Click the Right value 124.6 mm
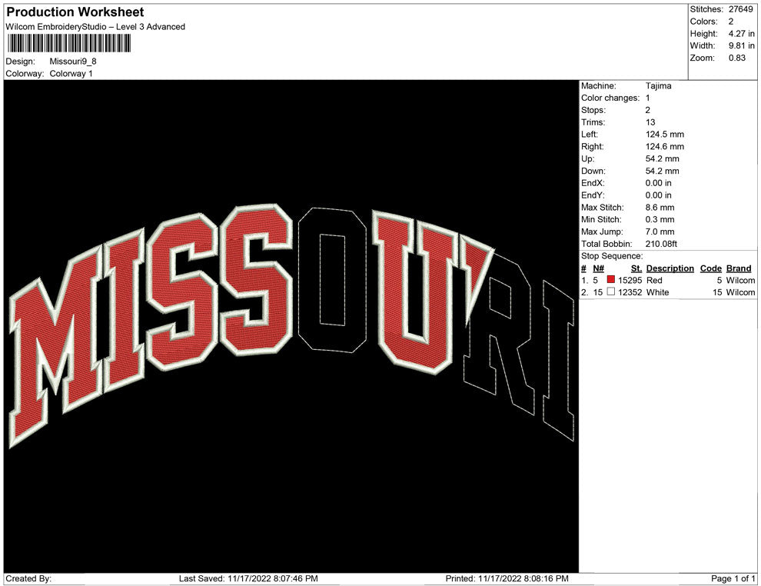Screen dimensions: 761x586 664,147
